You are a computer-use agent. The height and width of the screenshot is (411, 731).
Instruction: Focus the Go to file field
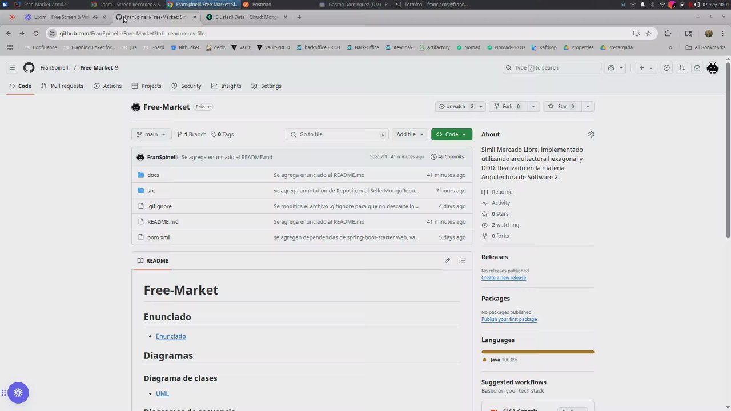(337, 134)
